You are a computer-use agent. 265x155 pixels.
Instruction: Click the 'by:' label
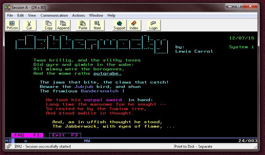(180, 47)
